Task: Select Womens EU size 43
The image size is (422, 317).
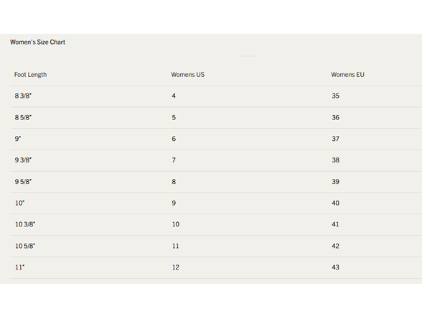Action: 335,267
